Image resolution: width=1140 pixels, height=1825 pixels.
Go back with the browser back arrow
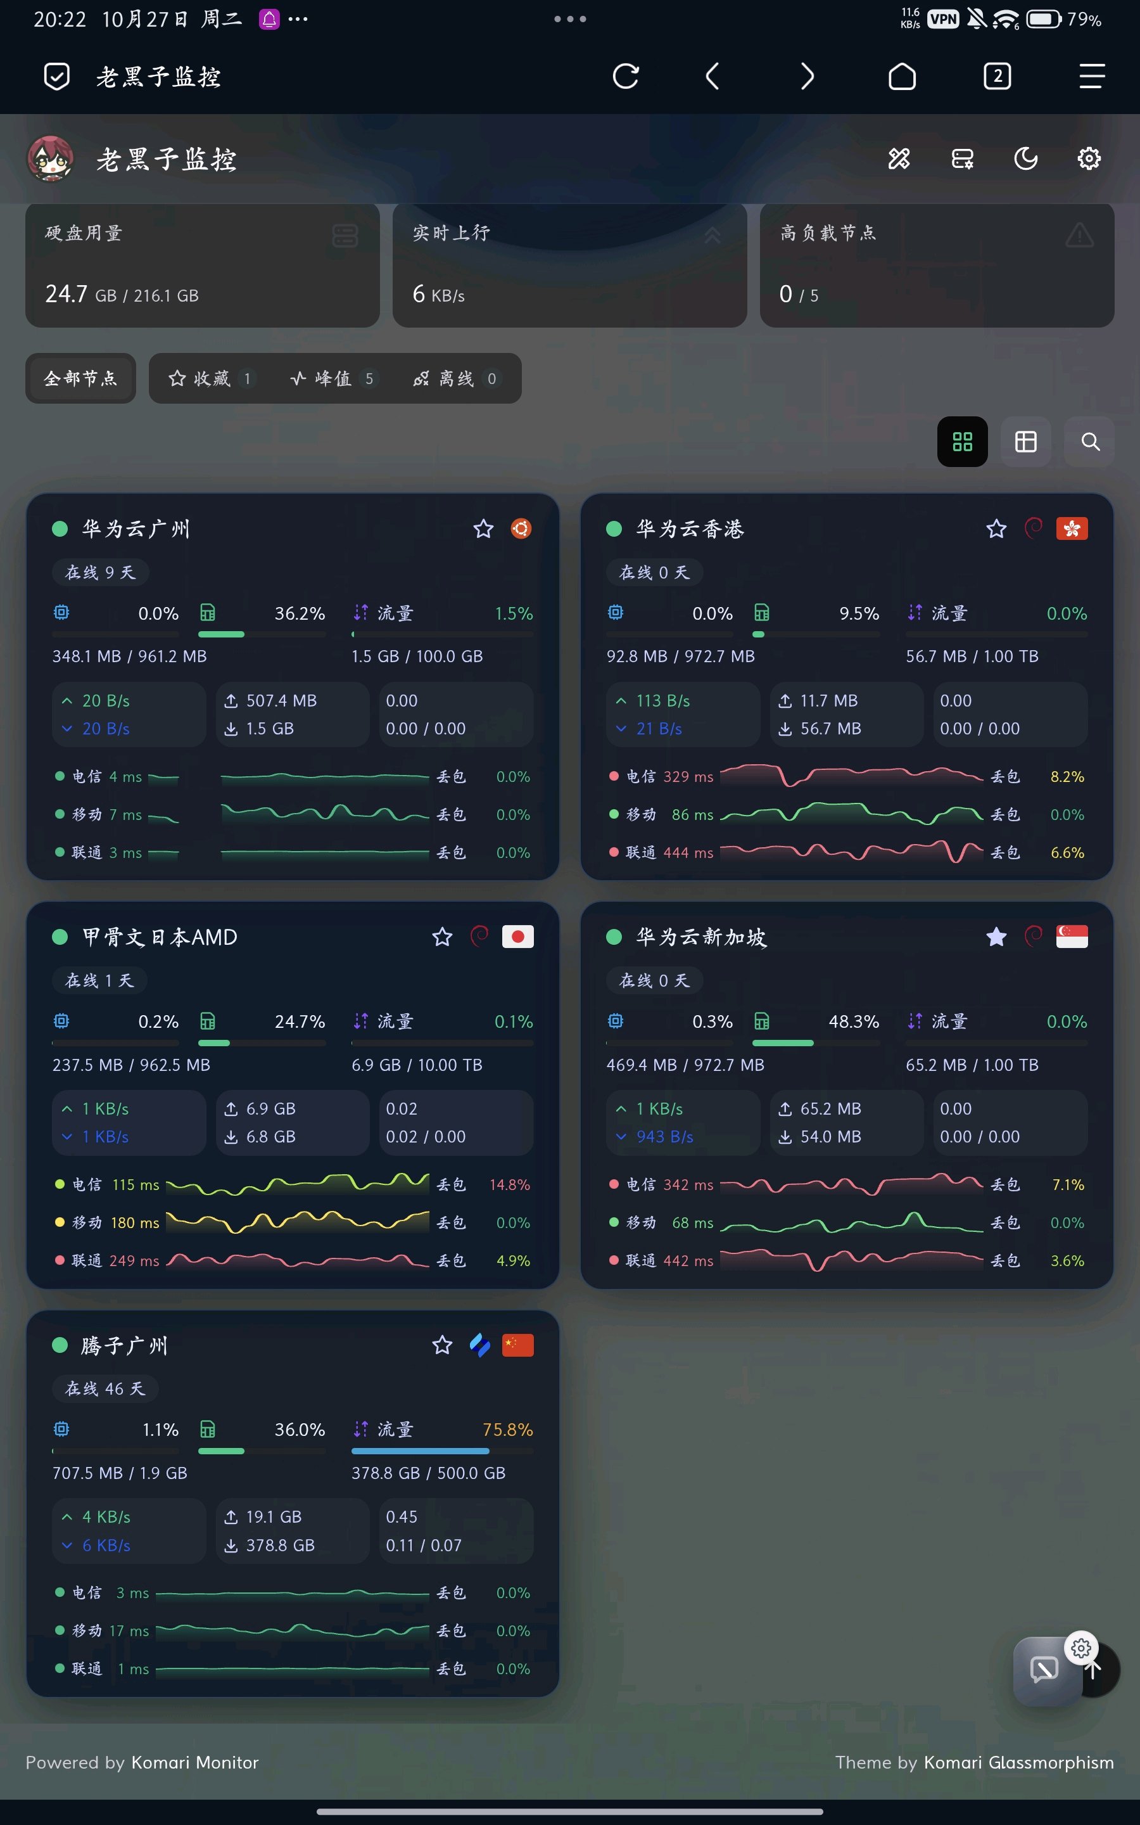click(x=712, y=76)
